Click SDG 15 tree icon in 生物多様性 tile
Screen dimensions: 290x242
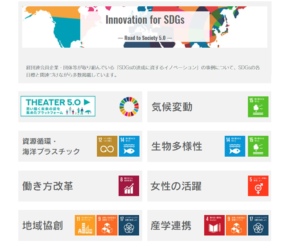(258, 146)
